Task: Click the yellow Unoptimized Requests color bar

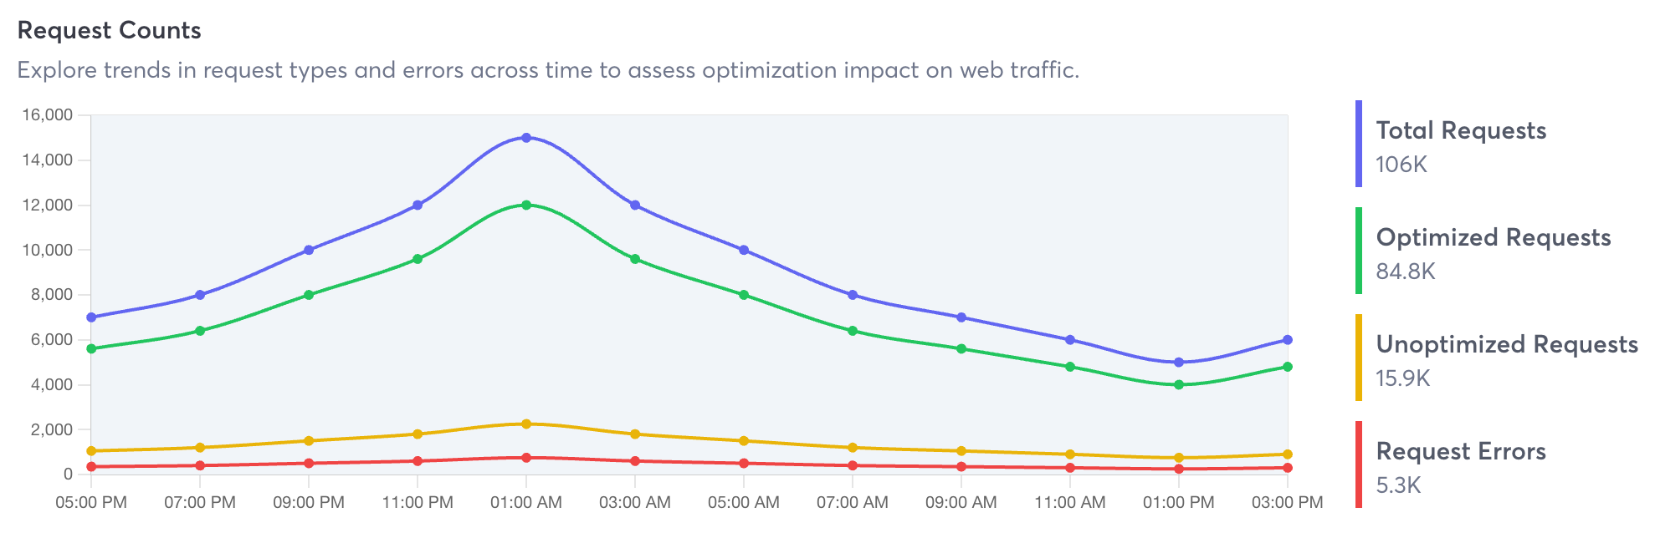Action: [x=1359, y=358]
